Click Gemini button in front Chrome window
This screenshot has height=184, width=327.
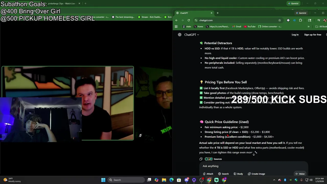pyautogui.click(x=301, y=13)
